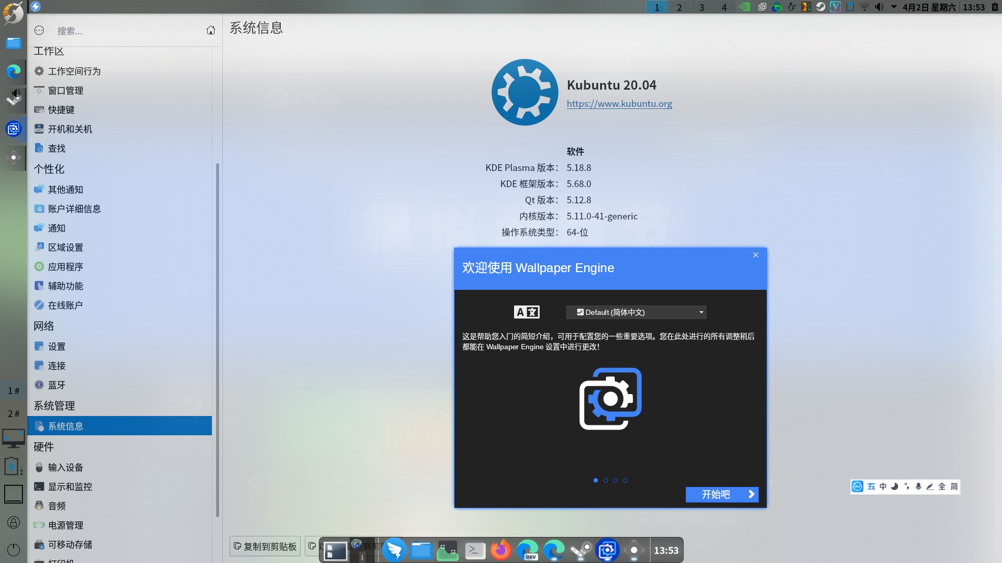Click Wallpaper Engine icon in the bottom dock
1002x563 pixels.
point(607,550)
